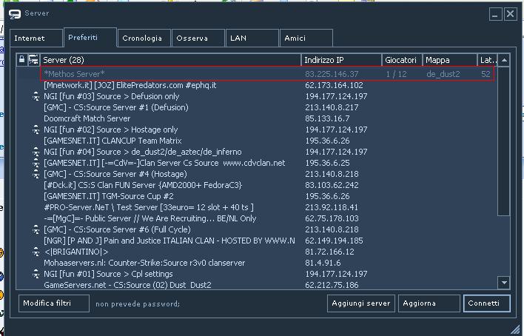Click the icon next to <|BRIGANTINO|> server
Screen dimensions: 524x336
pos(35,252)
